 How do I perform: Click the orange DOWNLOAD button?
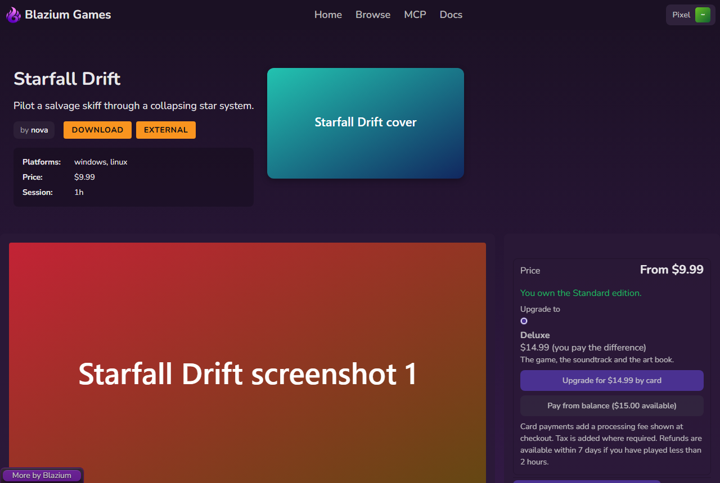[x=97, y=130]
